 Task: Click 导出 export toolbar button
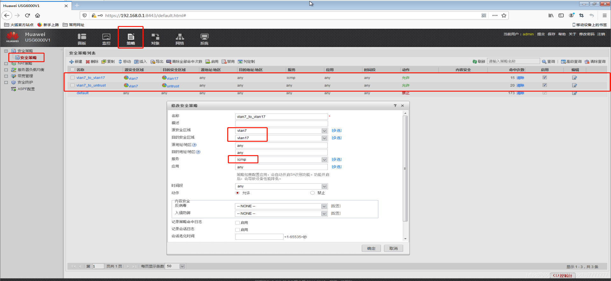coord(157,62)
